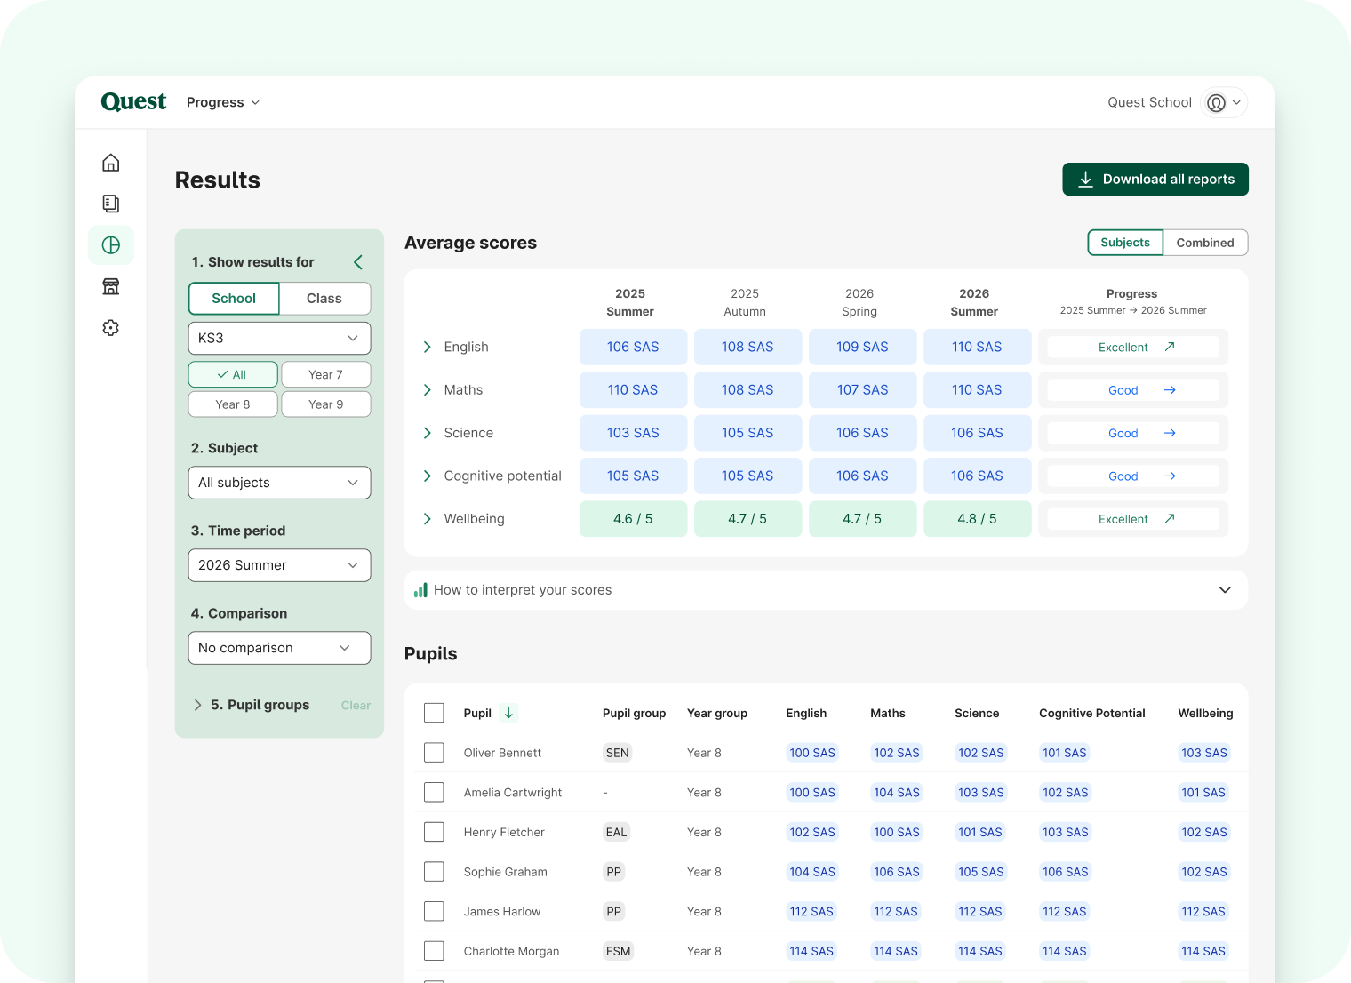Click the Cognitive Potential column header
The width and height of the screenshot is (1351, 983).
pos(1091,713)
